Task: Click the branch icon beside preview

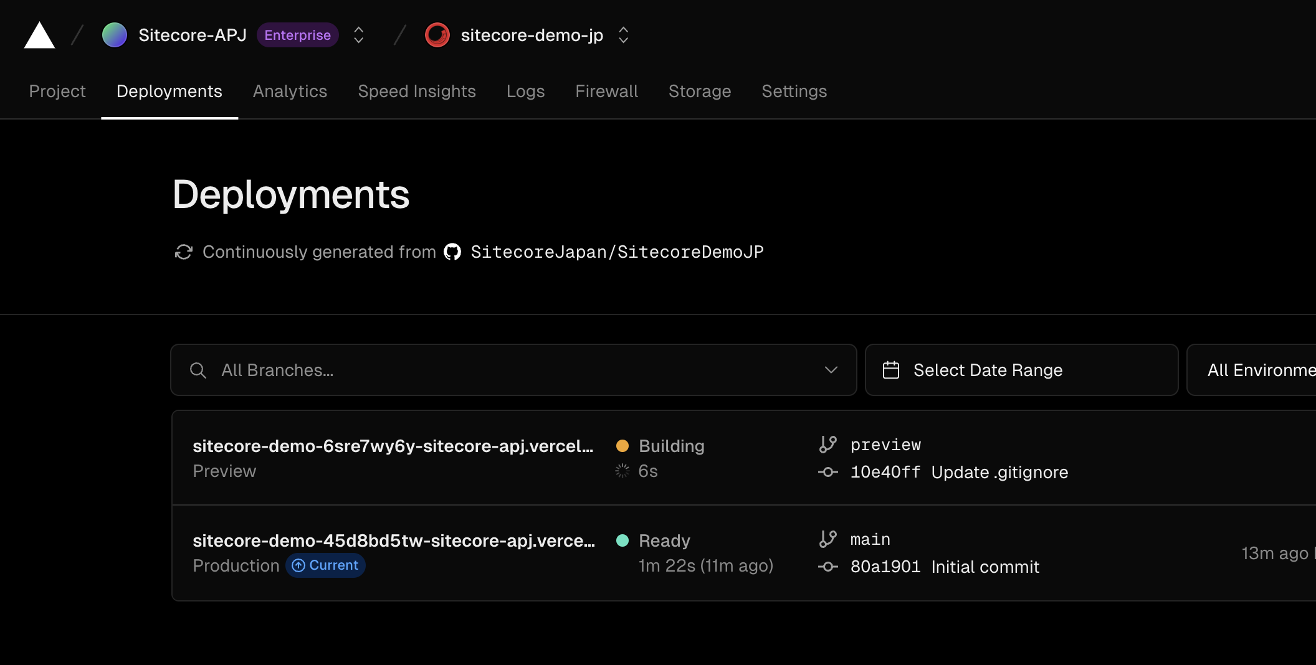Action: 828,444
